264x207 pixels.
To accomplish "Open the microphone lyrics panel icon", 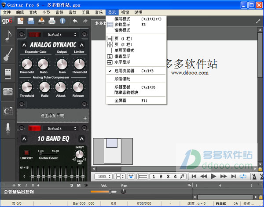I will [x=8, y=129].
